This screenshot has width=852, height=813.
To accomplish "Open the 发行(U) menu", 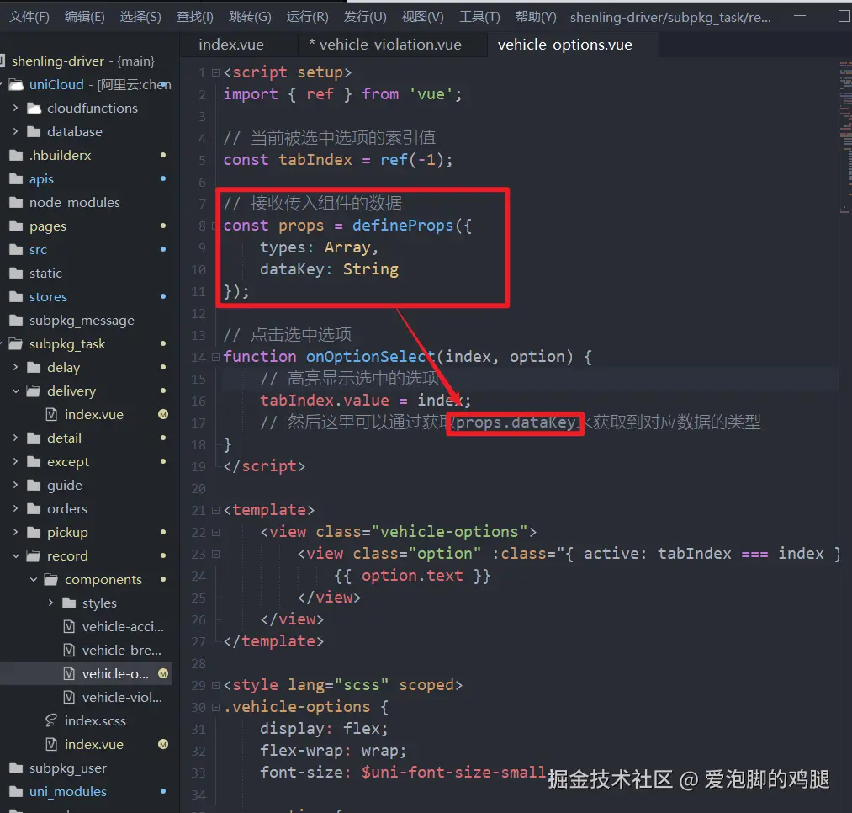I will pos(364,17).
